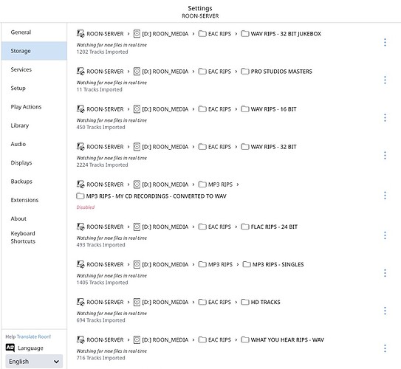This screenshot has height=369, width=401.
Task: Click the disabled MP3 RIPS - MY CD RECORDINGS entry
Action: (x=156, y=196)
